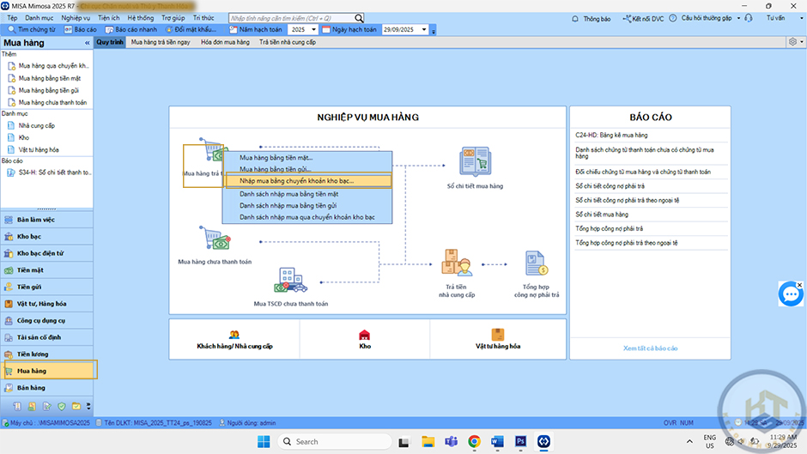Click the Mua hàng chưa thanh toán icon
This screenshot has width=807, height=454.
[x=214, y=239]
